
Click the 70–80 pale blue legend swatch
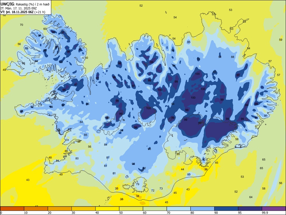tap(178, 209)
